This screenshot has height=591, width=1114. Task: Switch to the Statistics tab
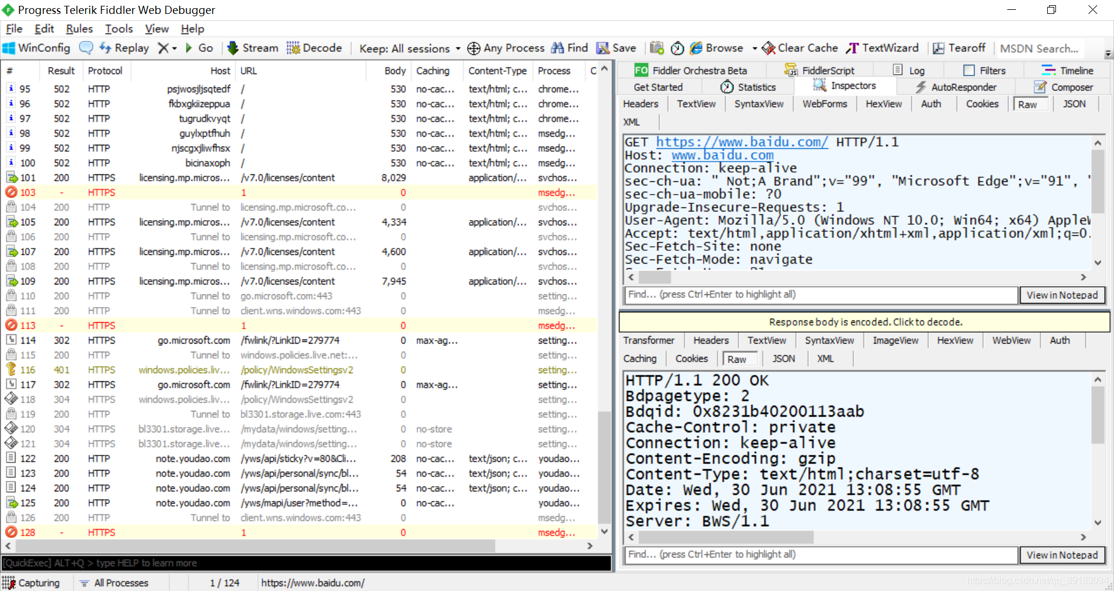pyautogui.click(x=748, y=87)
